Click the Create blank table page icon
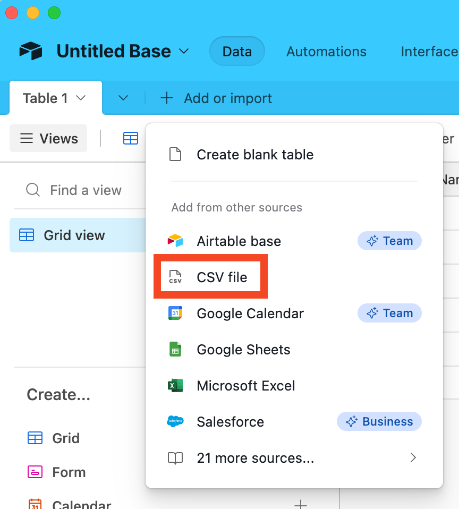 (x=175, y=155)
